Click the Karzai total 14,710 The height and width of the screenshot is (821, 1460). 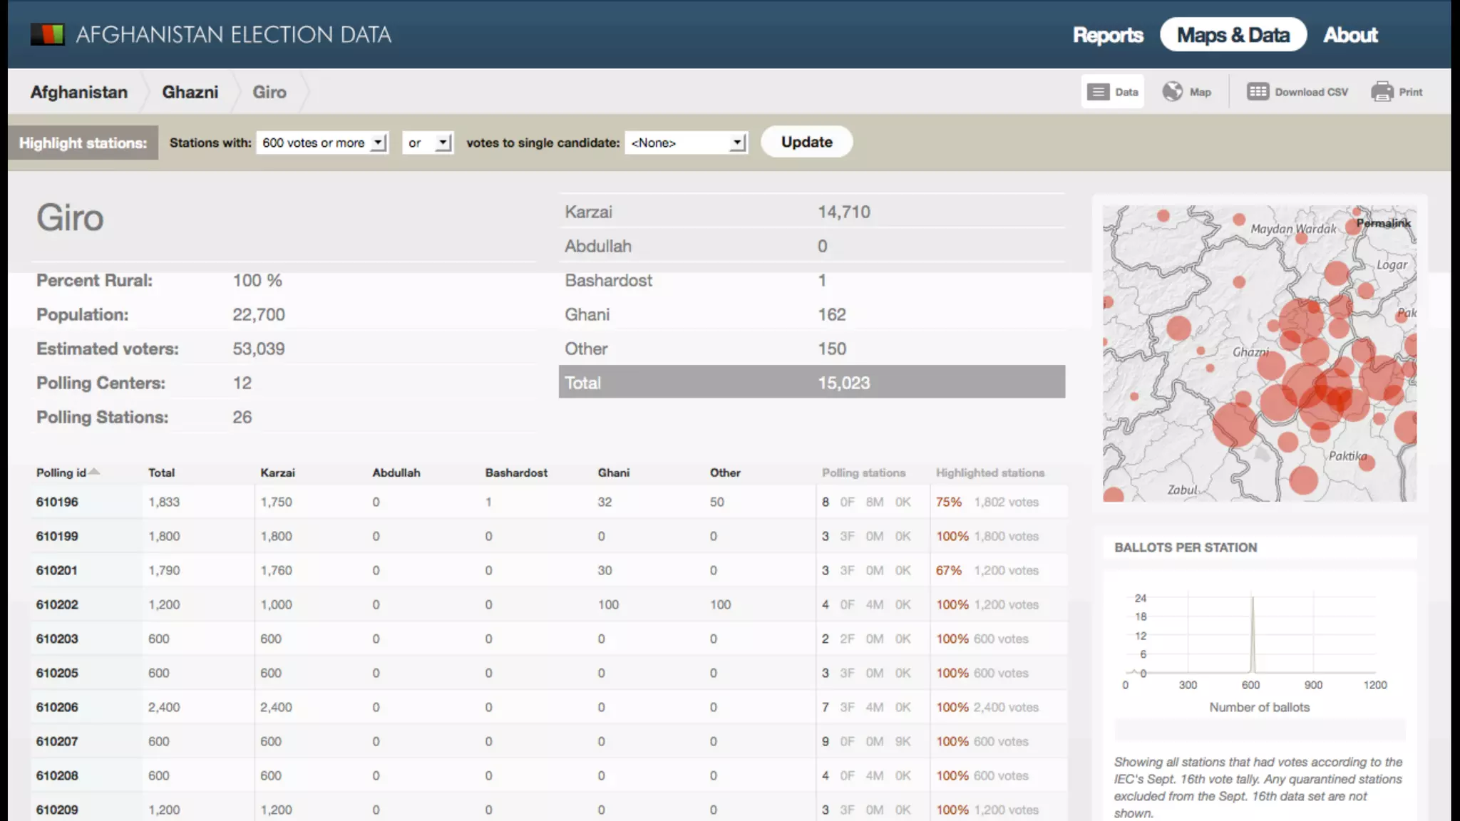(843, 212)
